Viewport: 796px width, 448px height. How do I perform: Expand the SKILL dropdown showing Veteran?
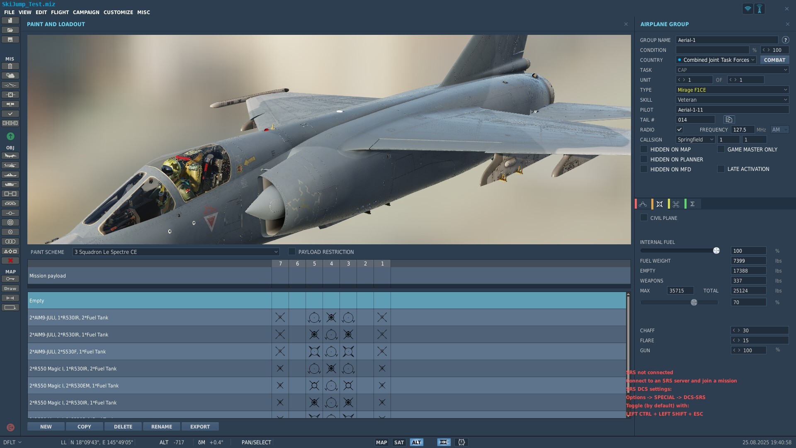[x=732, y=100]
